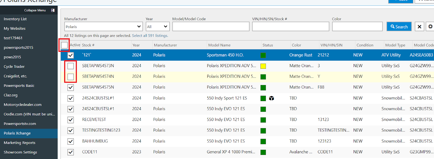Image resolution: width=434 pixels, height=159 pixels.
Task: Click stock number RECEIVETEST
Action: (94, 120)
